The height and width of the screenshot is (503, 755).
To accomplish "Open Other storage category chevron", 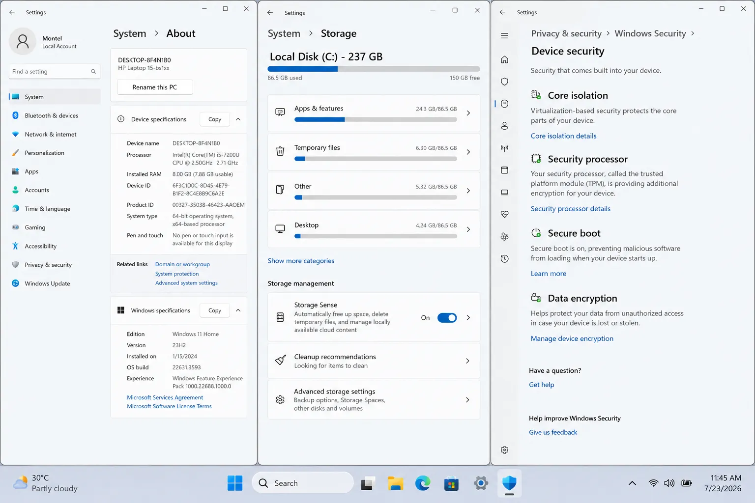I will click(x=468, y=191).
